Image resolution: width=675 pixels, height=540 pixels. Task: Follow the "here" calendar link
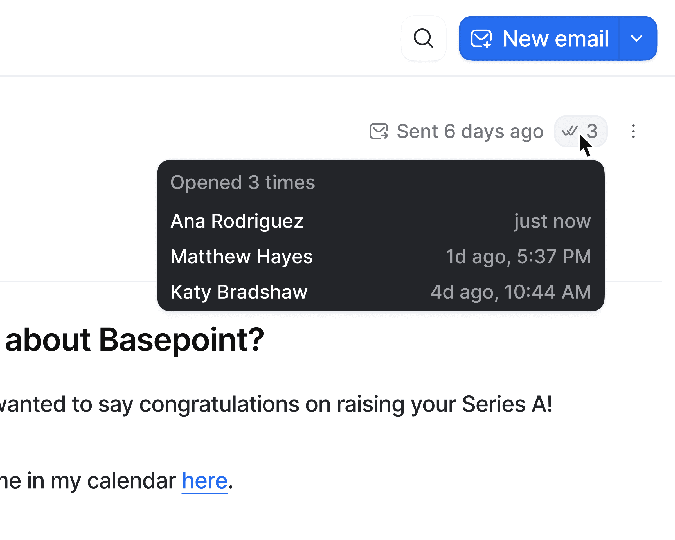click(204, 481)
